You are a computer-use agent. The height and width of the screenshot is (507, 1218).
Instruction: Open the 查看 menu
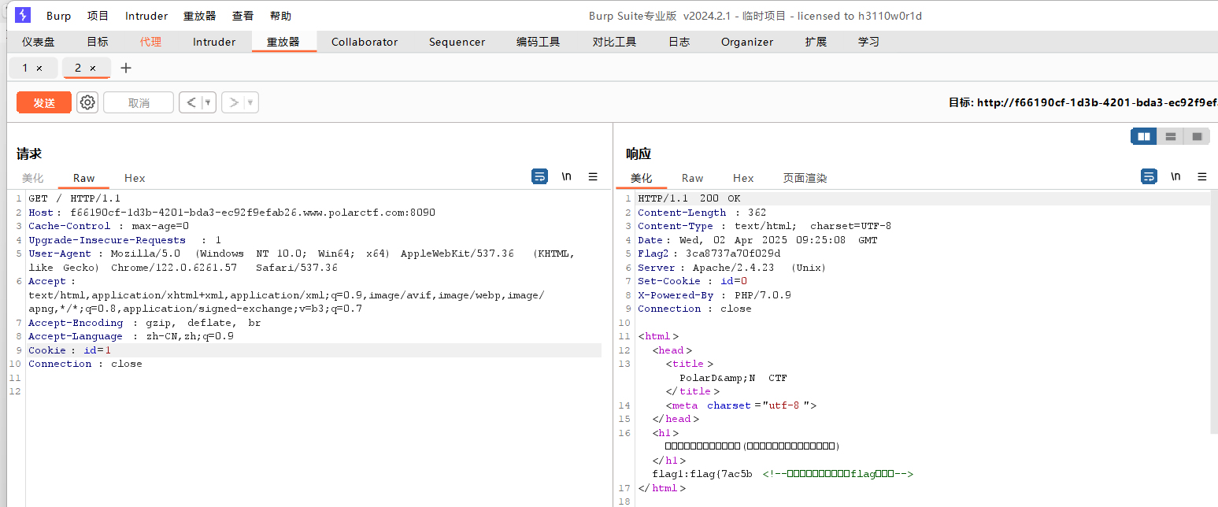242,16
